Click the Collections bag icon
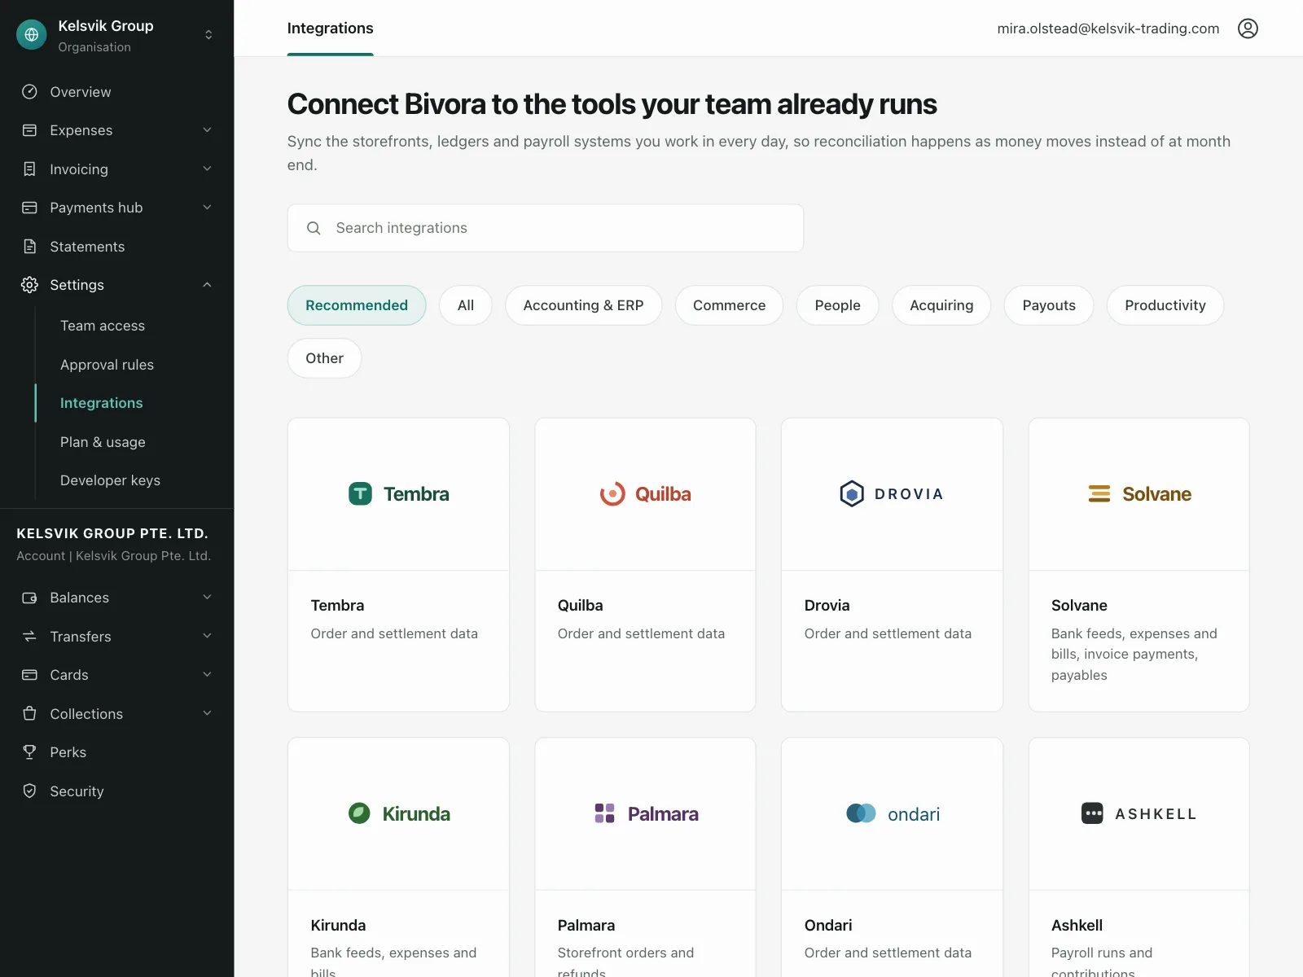The image size is (1303, 977). 29,714
